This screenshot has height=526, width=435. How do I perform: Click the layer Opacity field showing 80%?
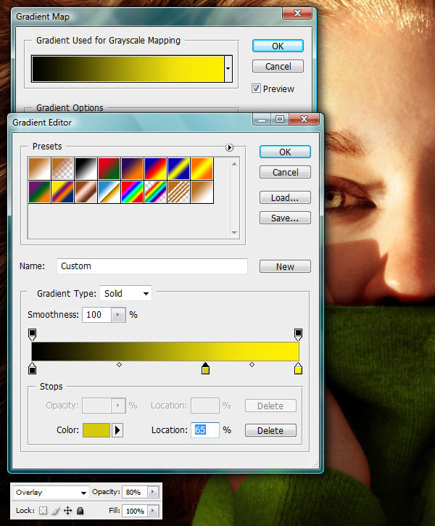(135, 492)
